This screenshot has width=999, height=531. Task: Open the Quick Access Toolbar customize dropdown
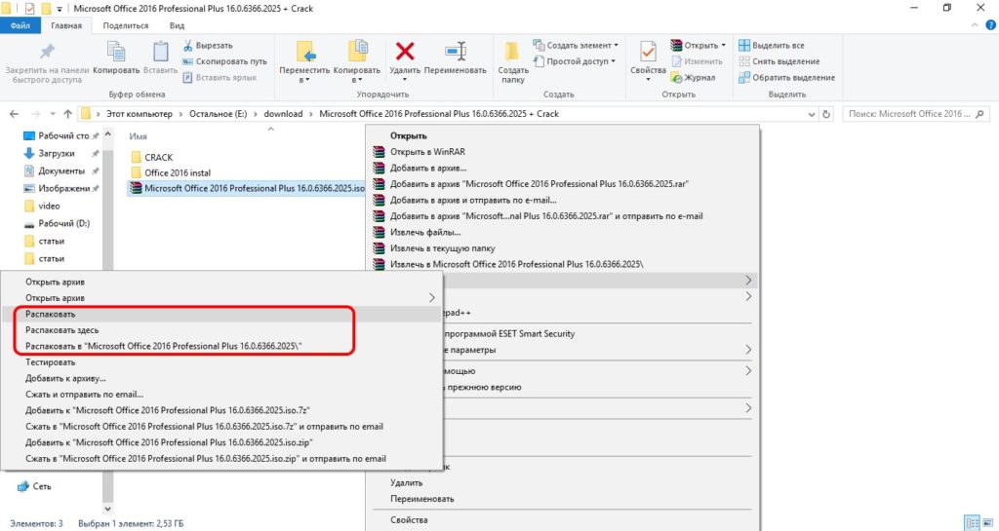60,9
